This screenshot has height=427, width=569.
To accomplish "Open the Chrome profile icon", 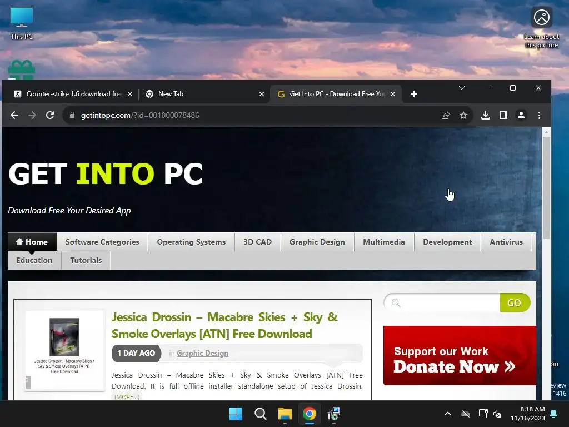I will [521, 116].
